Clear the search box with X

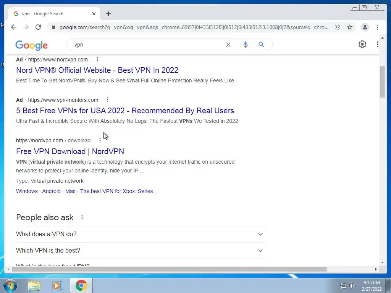pos(228,45)
